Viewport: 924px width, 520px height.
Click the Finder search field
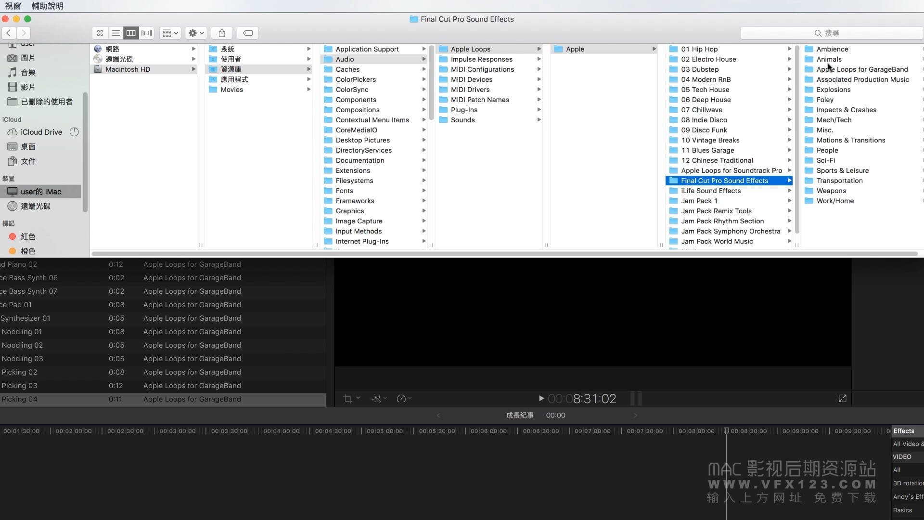tap(832, 33)
